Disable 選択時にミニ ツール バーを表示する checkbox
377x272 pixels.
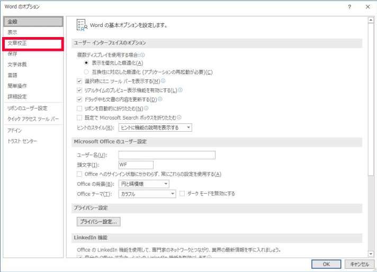pyautogui.click(x=79, y=81)
